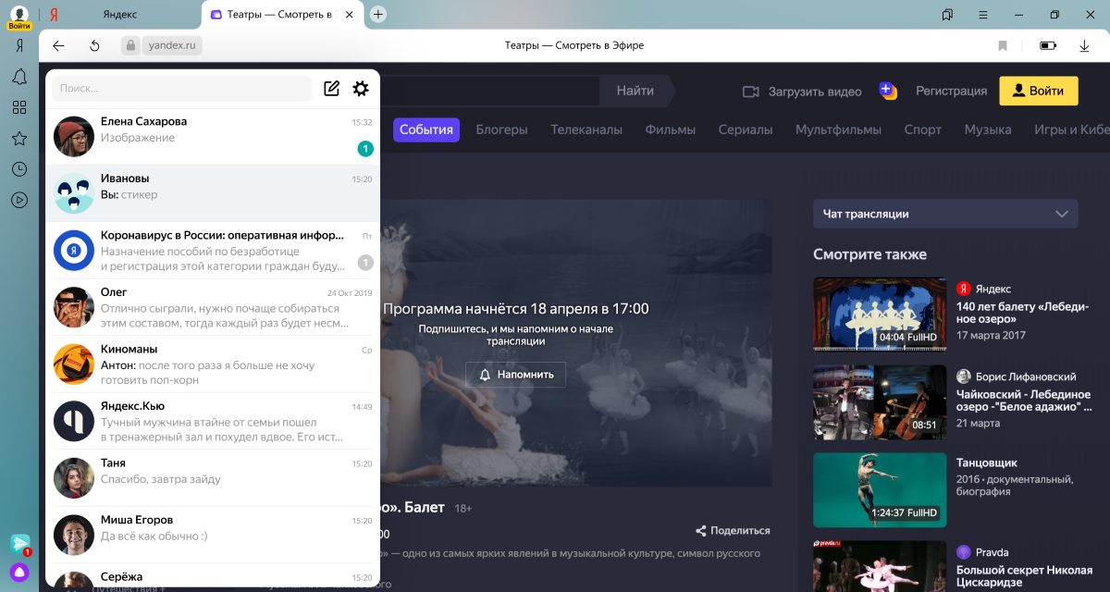The height and width of the screenshot is (592, 1110).
Task: Switch to the Яндекс browser tab
Action: (x=120, y=15)
